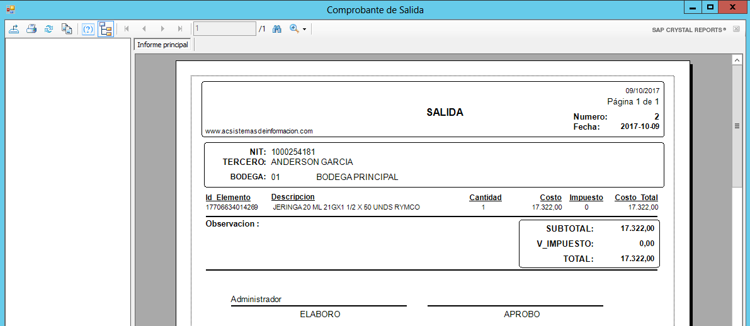This screenshot has width=750, height=326.
Task: Toggle the parameter panel button
Action: [88, 29]
